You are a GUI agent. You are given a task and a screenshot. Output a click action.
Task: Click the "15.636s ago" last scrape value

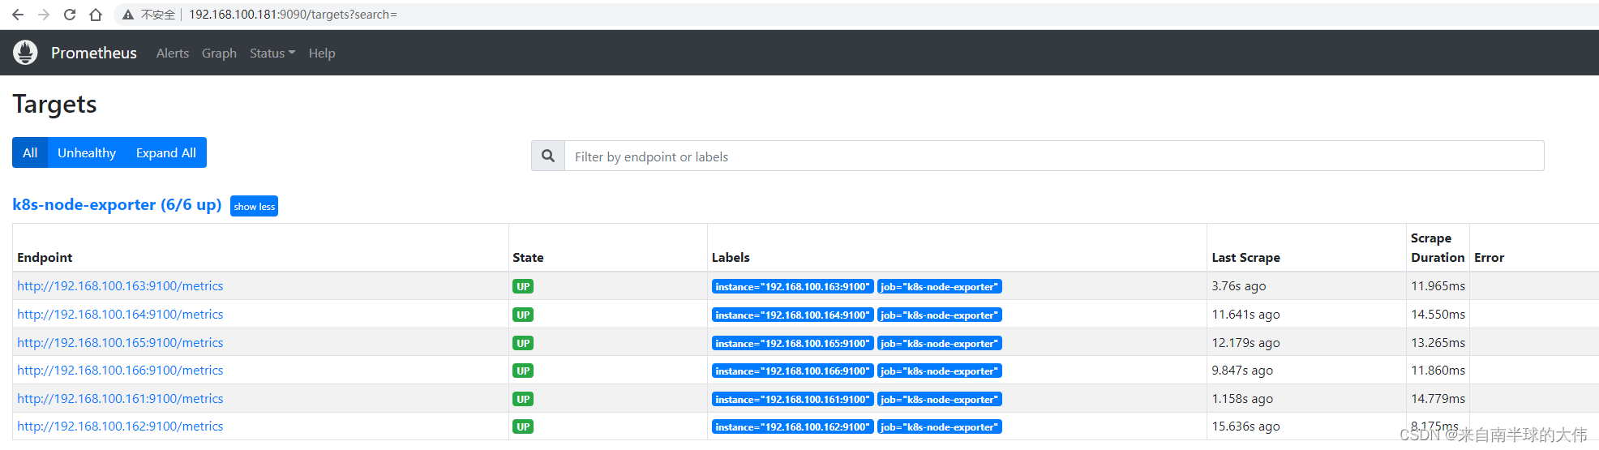coord(1245,426)
